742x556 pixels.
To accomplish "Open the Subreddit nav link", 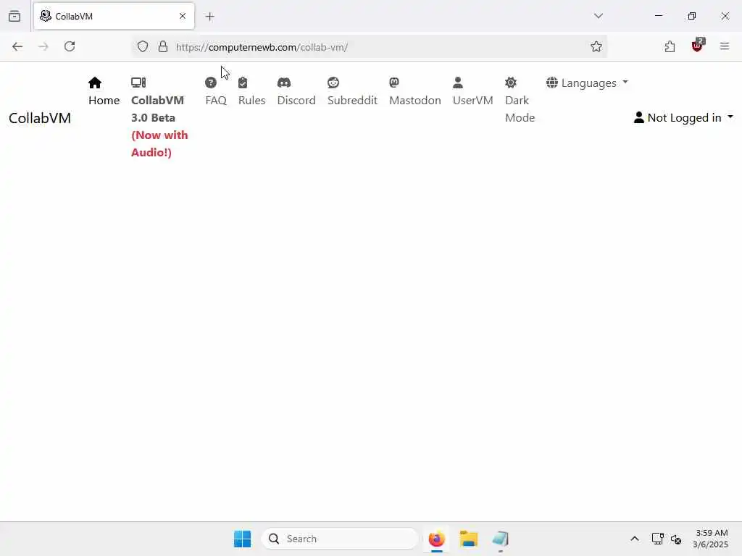I will [x=353, y=100].
